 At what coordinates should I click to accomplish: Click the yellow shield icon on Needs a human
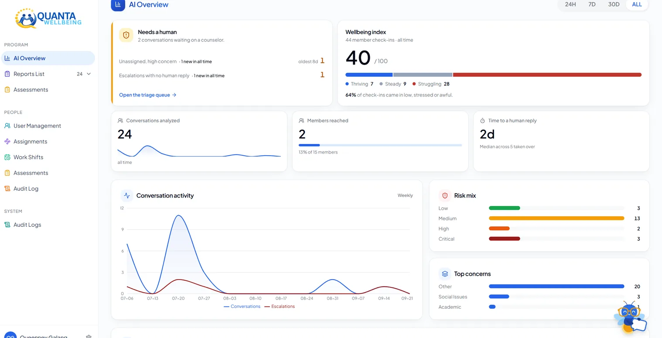point(126,35)
